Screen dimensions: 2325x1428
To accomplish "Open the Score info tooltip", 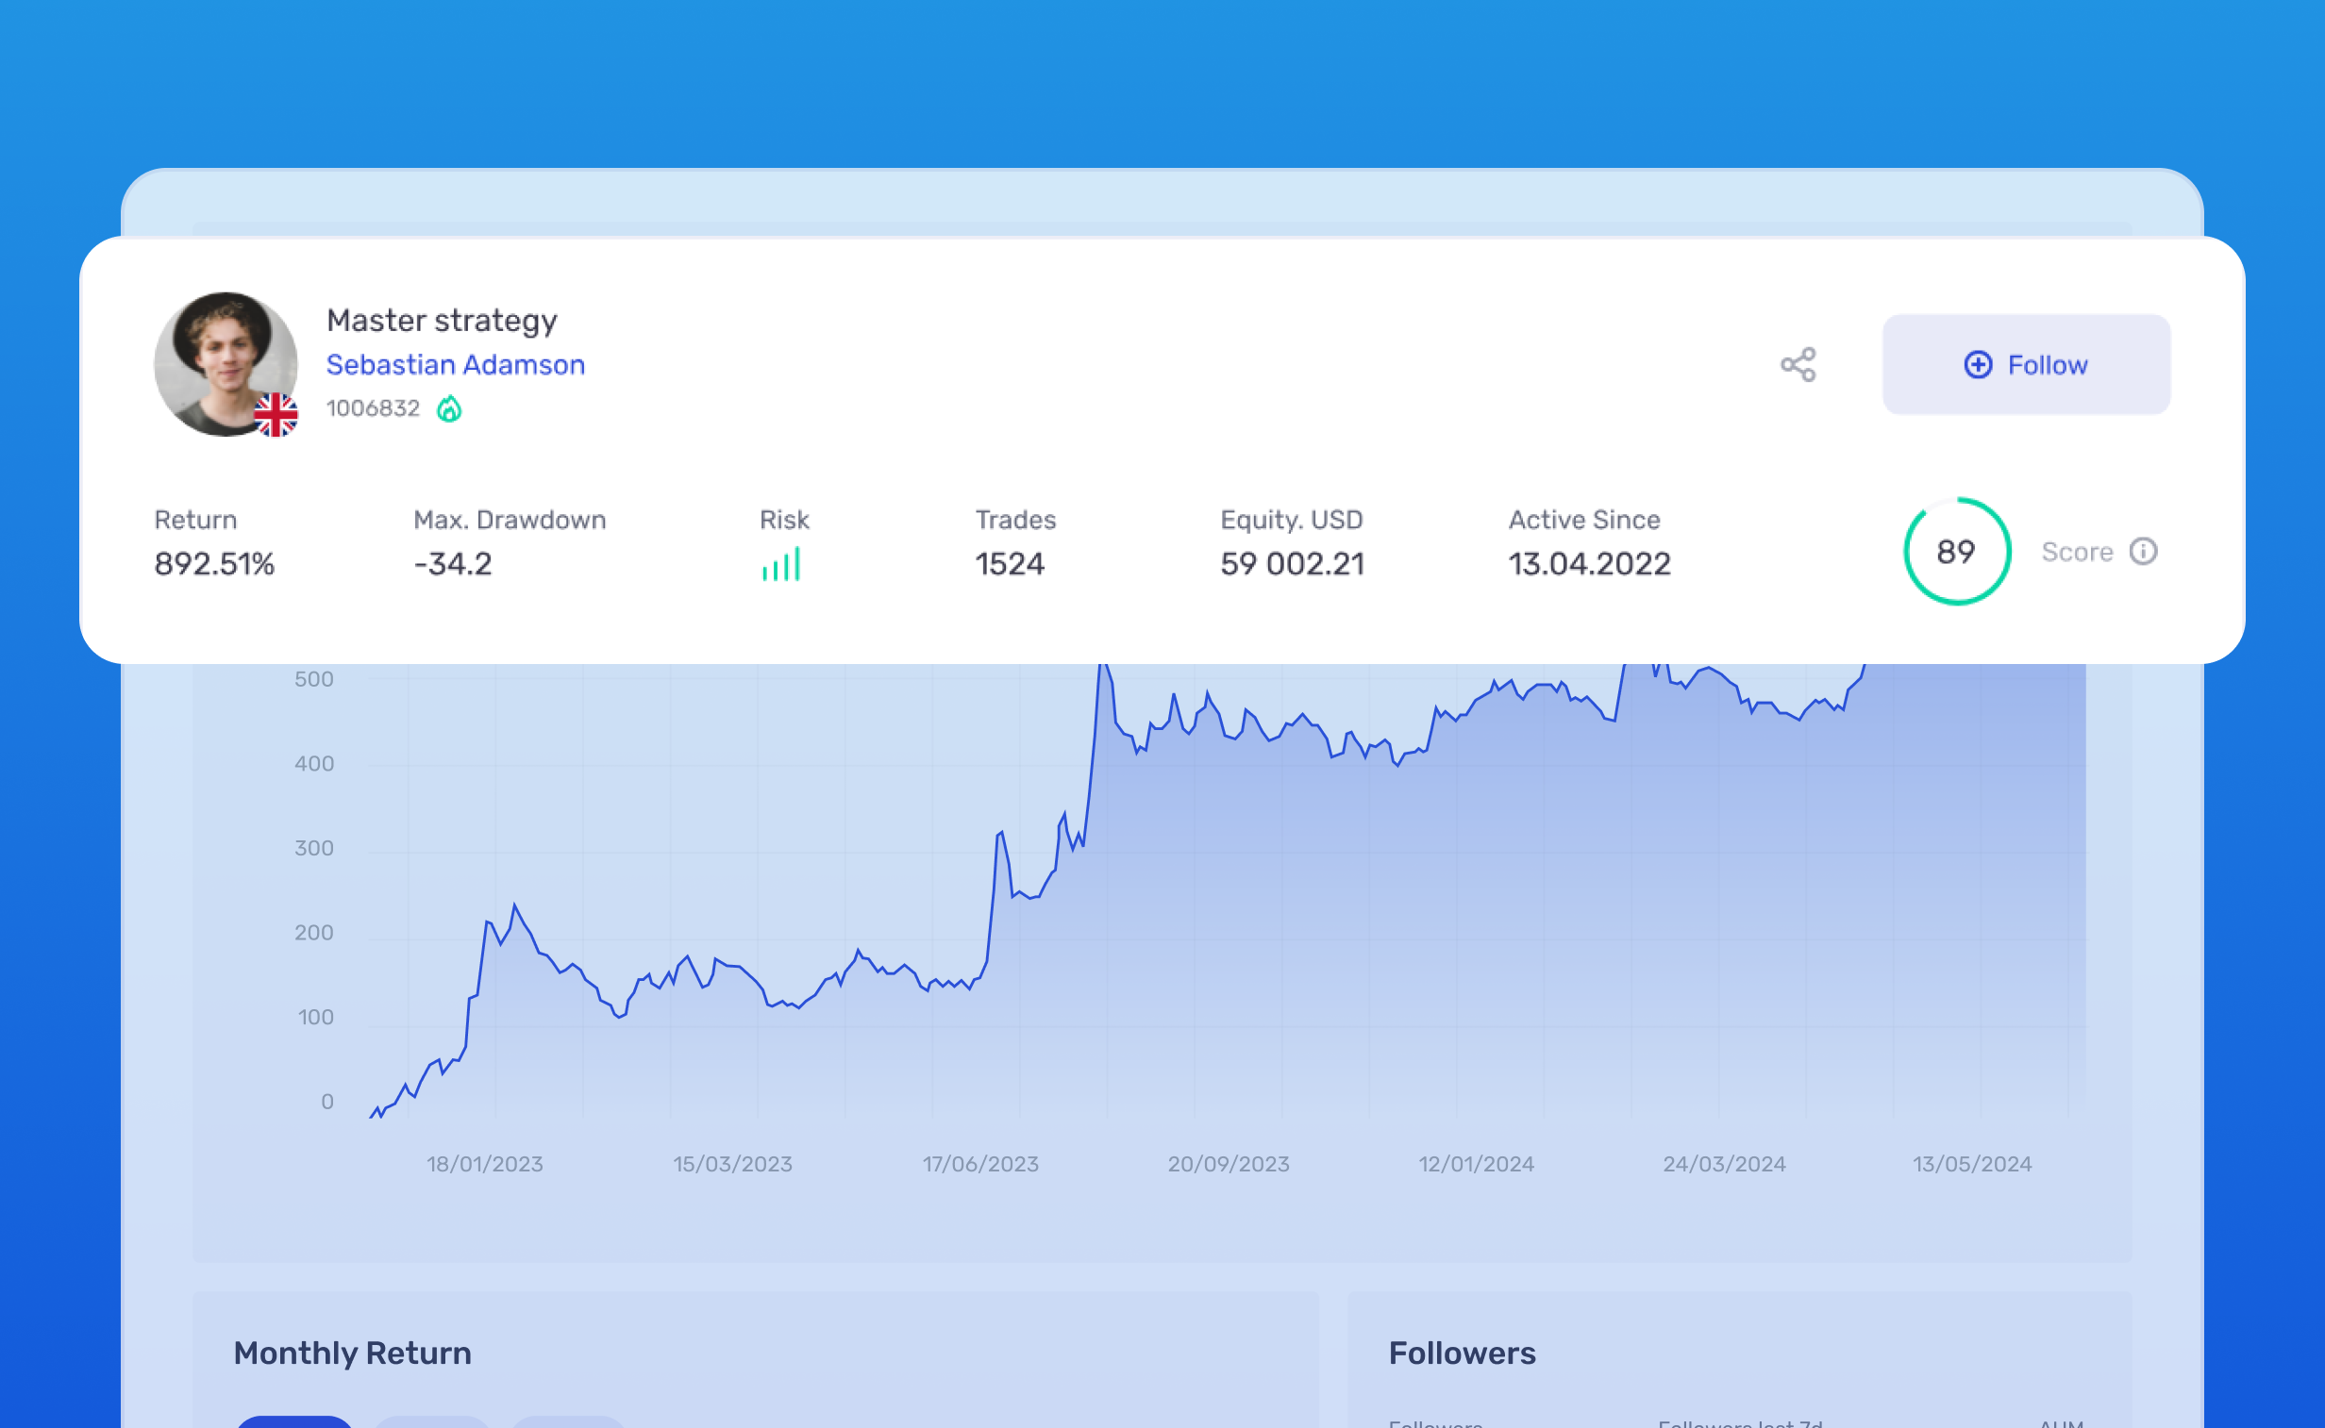I will click(x=2143, y=552).
